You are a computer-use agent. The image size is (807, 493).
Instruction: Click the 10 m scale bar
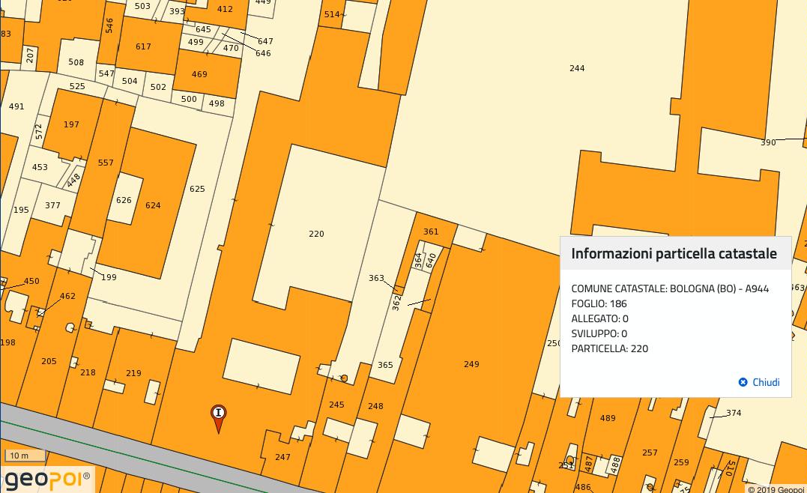[x=26, y=456]
